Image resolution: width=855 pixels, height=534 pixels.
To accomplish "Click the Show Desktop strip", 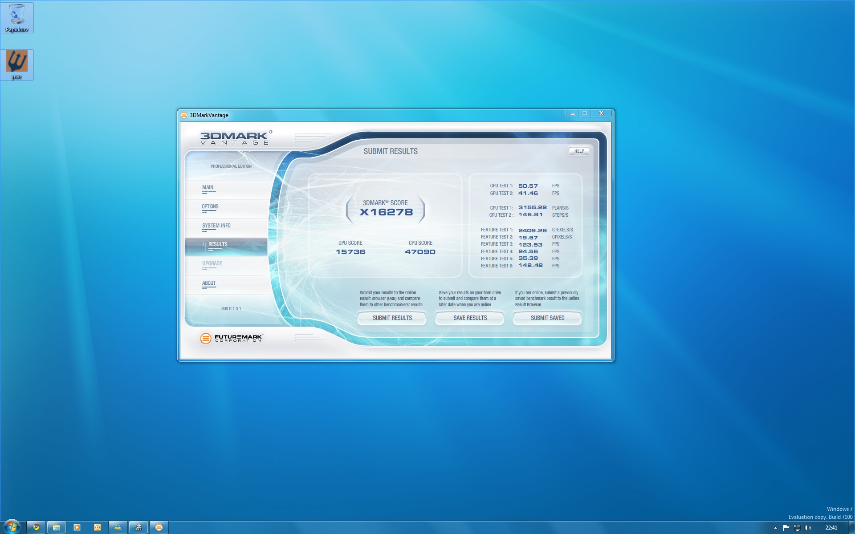I will coord(851,527).
